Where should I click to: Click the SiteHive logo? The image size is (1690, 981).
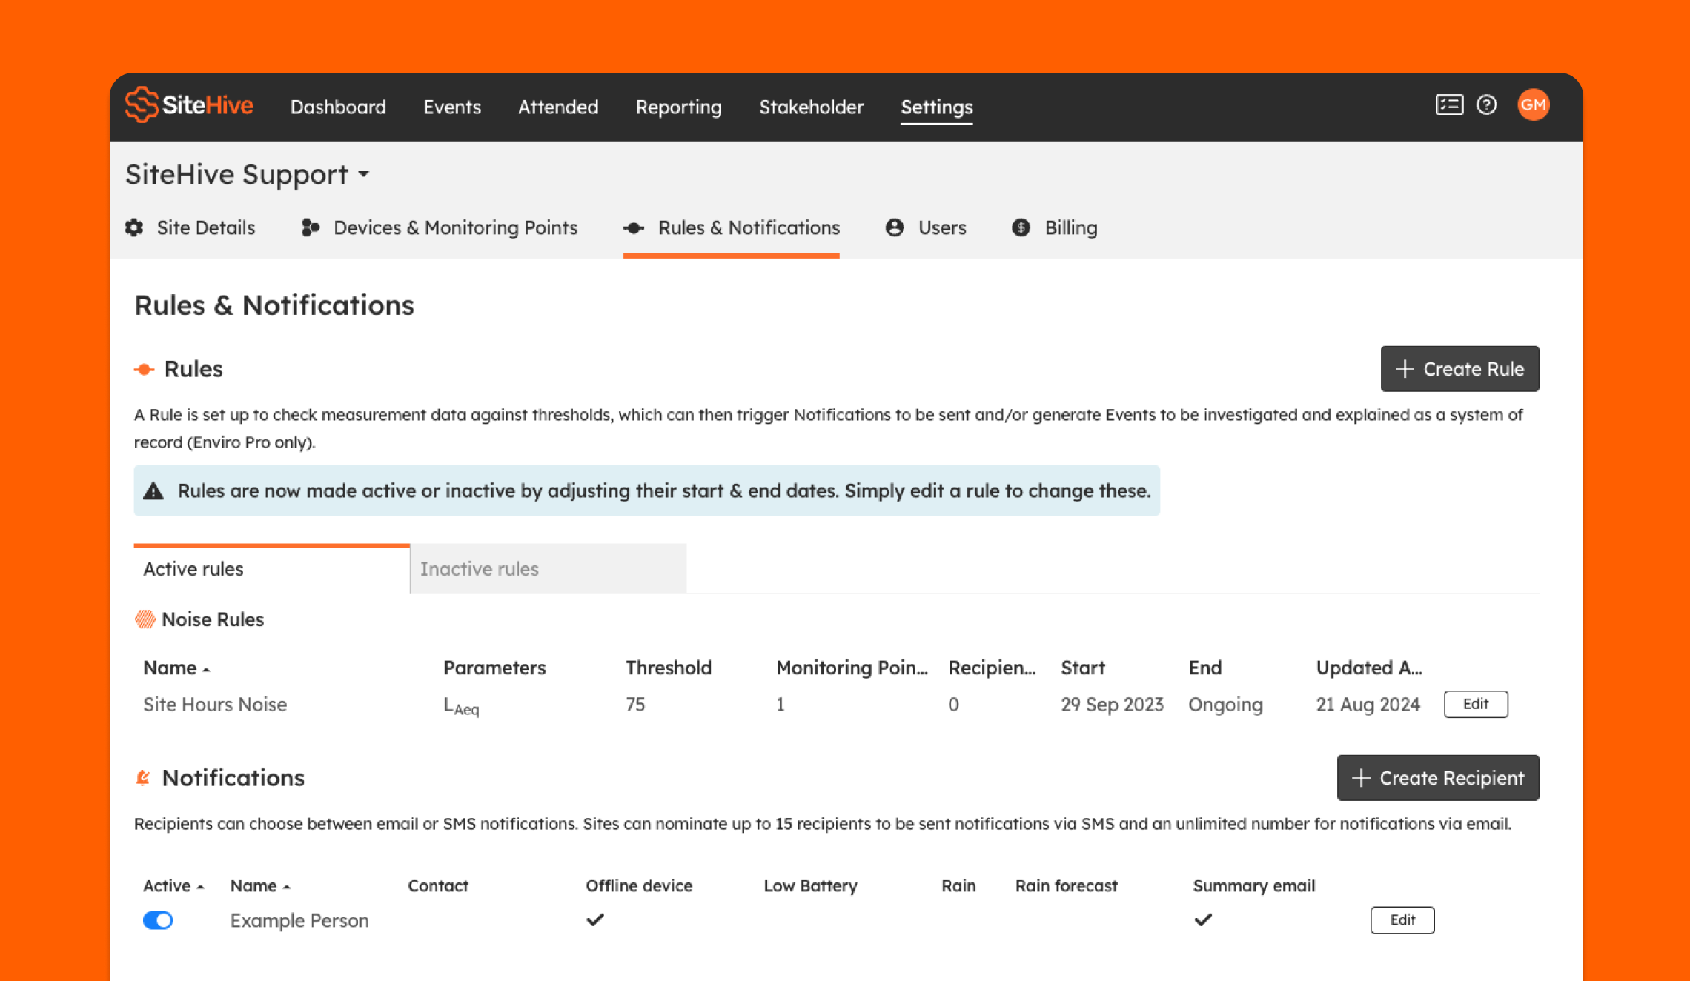point(189,105)
